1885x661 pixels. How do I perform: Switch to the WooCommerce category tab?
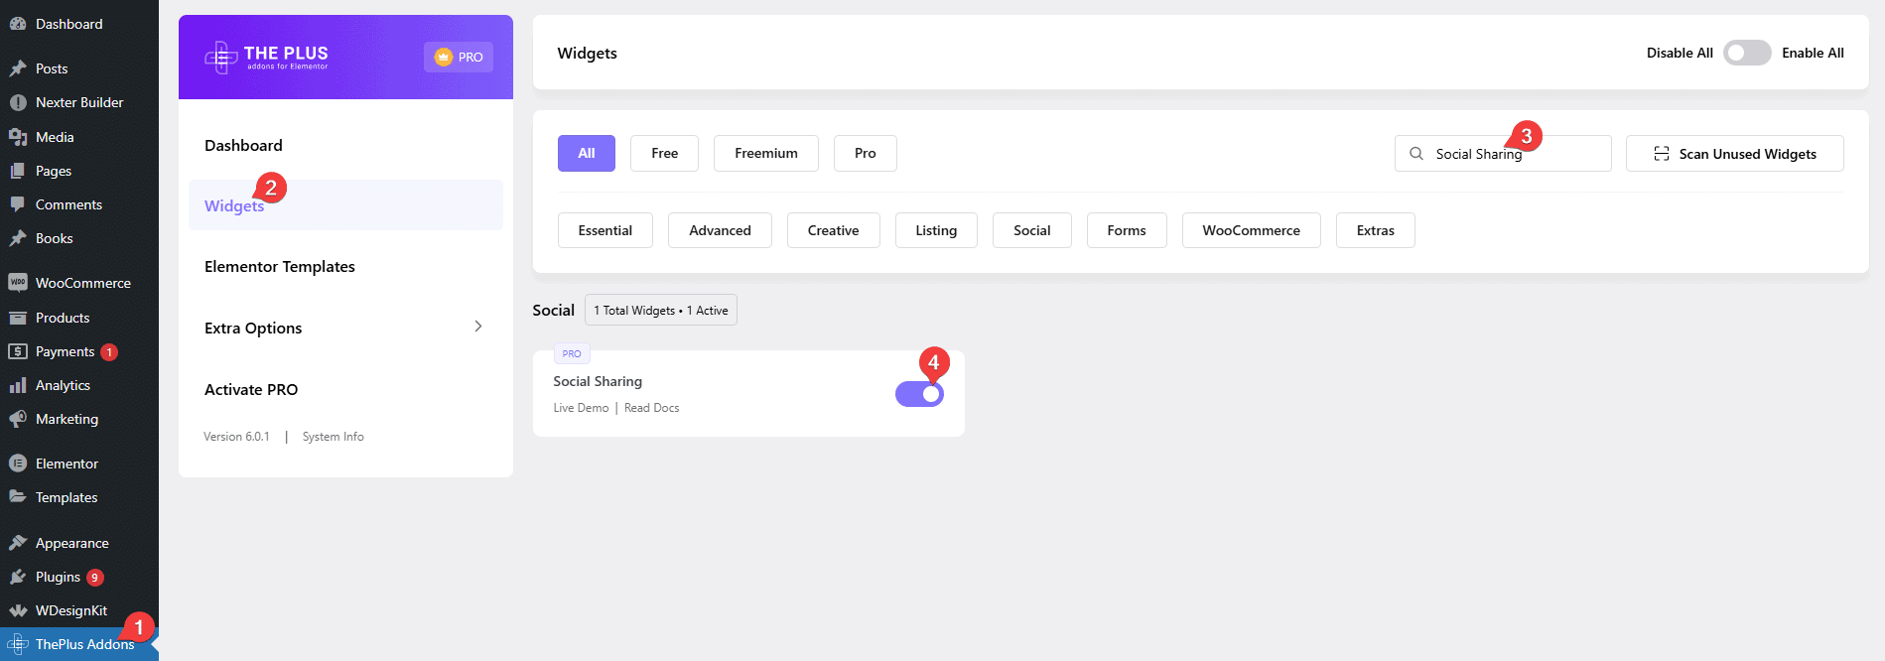pos(1251,230)
